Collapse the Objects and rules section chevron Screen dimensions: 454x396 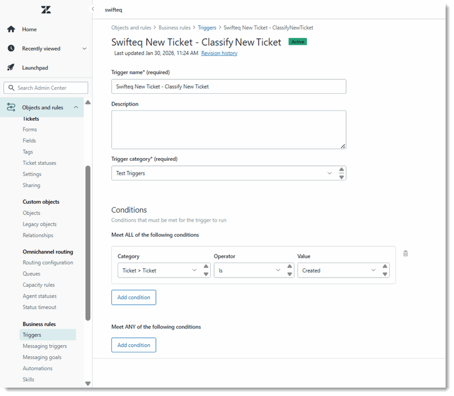pos(76,107)
